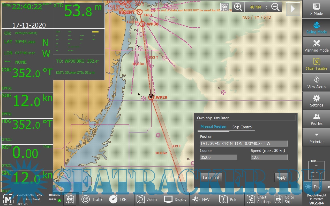The height and width of the screenshot is (206, 330).
Task: Click the Course input field
Action: [x=218, y=157]
